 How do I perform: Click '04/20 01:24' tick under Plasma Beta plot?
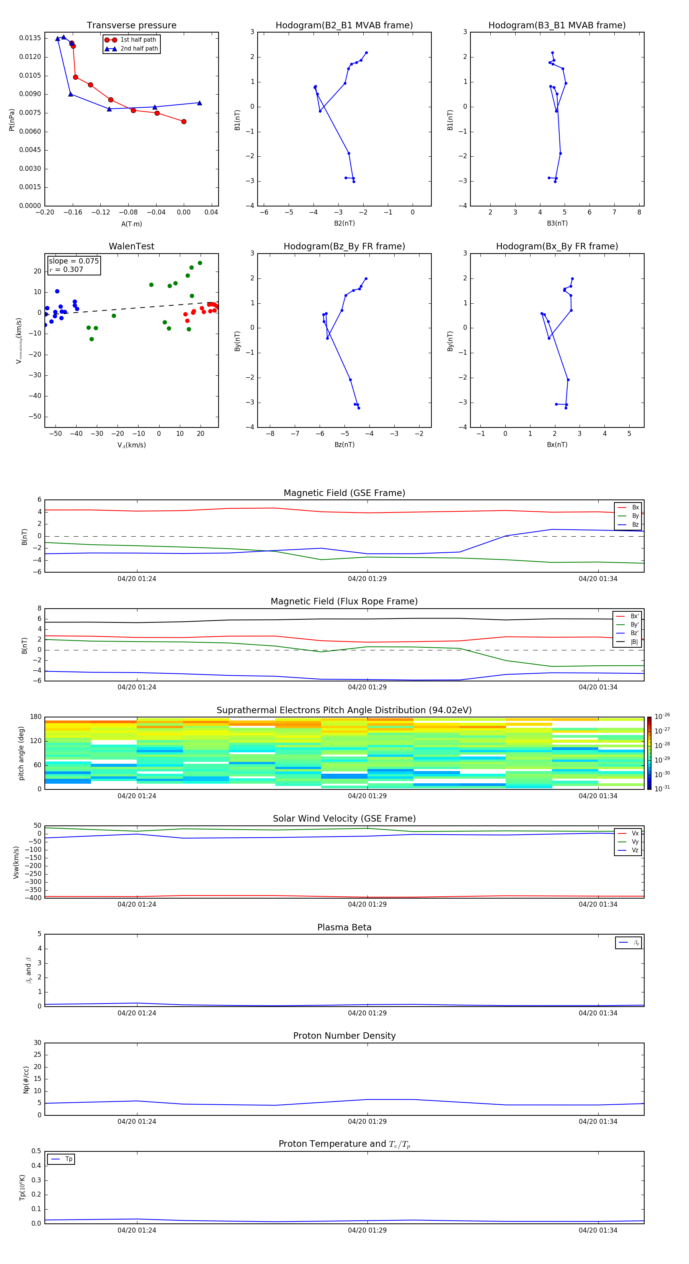pyautogui.click(x=137, y=1013)
